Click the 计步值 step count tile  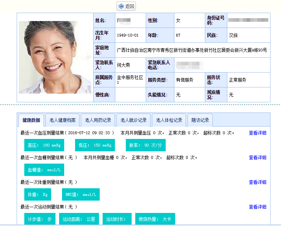point(40,219)
